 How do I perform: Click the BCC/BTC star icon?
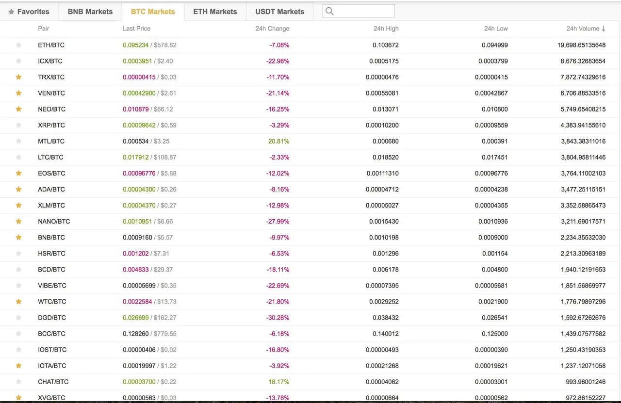[18, 333]
